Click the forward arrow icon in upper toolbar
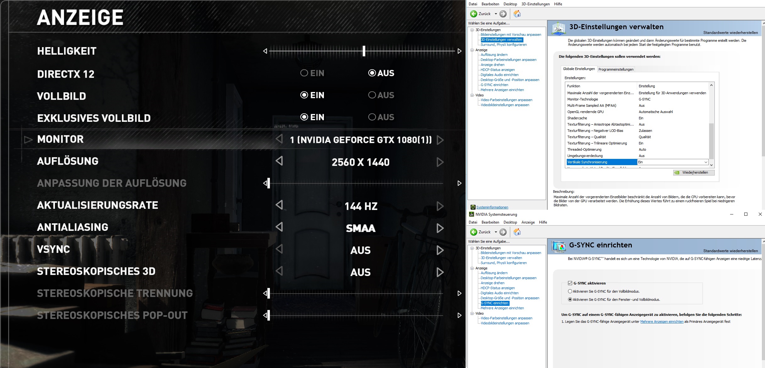The height and width of the screenshot is (368, 765). pyautogui.click(x=503, y=14)
